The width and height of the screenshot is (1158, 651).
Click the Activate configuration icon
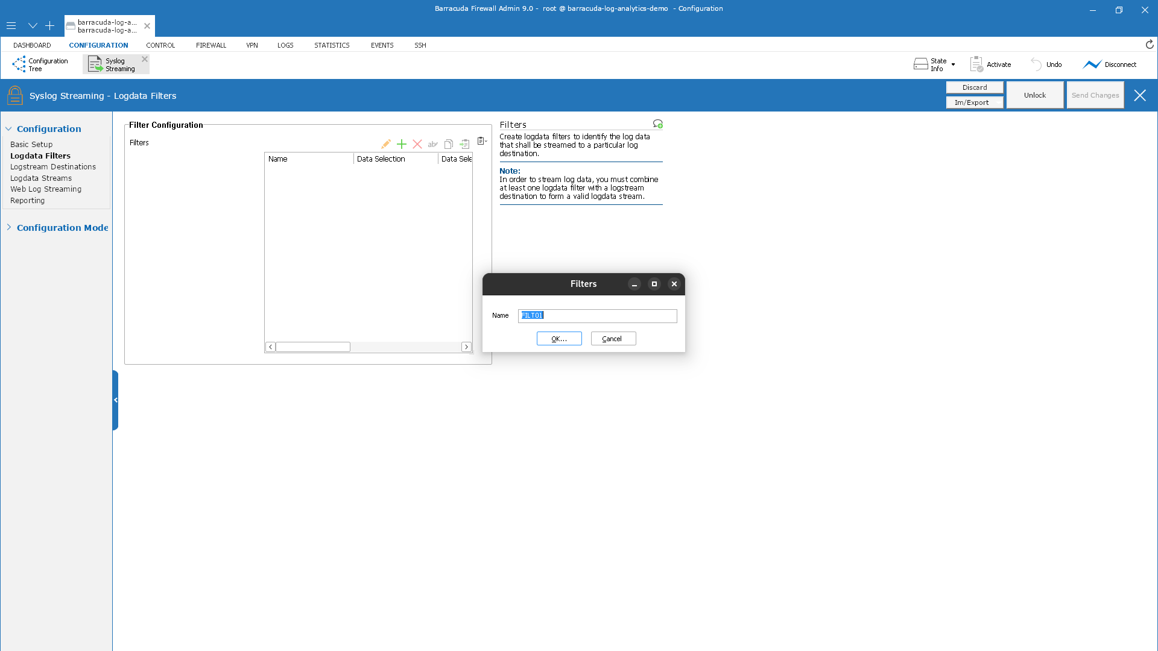click(976, 64)
